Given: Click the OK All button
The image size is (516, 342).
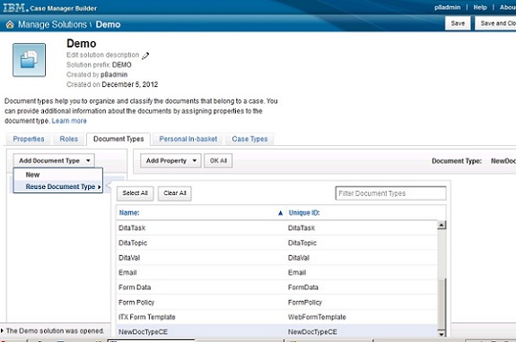Looking at the screenshot, I should [218, 160].
